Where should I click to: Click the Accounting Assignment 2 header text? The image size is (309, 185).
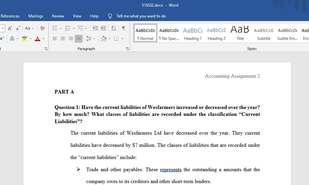[232, 76]
